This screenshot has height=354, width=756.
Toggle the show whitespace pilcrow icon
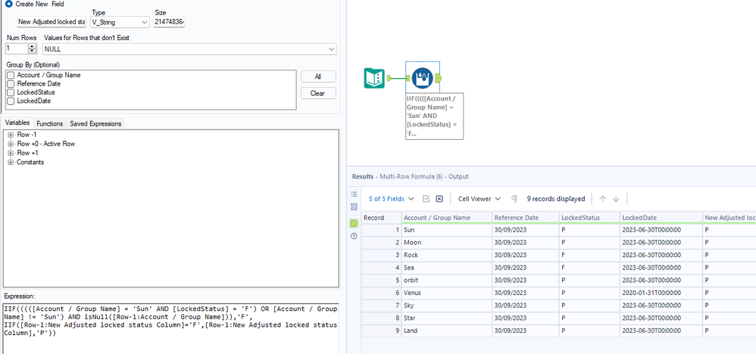pyautogui.click(x=514, y=199)
